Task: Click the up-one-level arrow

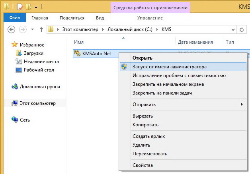Action: [x=41, y=29]
